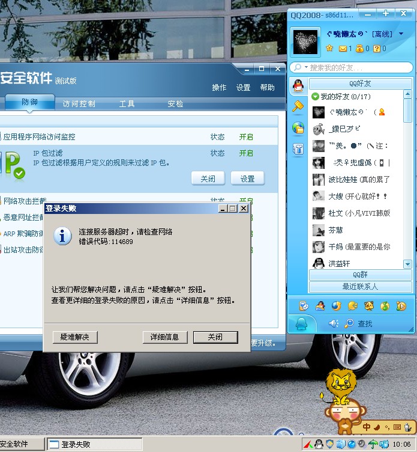
Task: Click 设置 button for IP packet filter
Action: coord(247,179)
